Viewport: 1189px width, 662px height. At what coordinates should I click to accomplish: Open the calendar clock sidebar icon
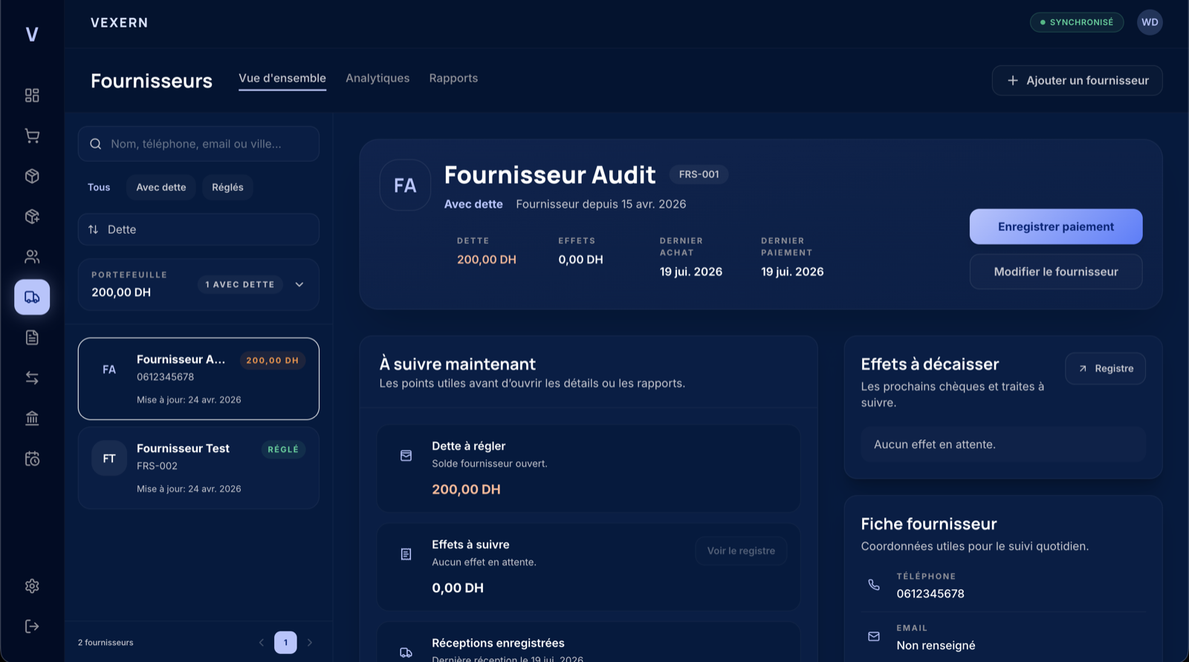pos(32,459)
